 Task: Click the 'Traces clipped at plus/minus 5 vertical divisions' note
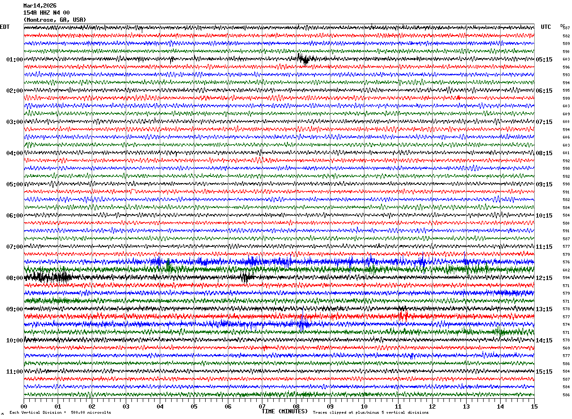tap(371, 412)
